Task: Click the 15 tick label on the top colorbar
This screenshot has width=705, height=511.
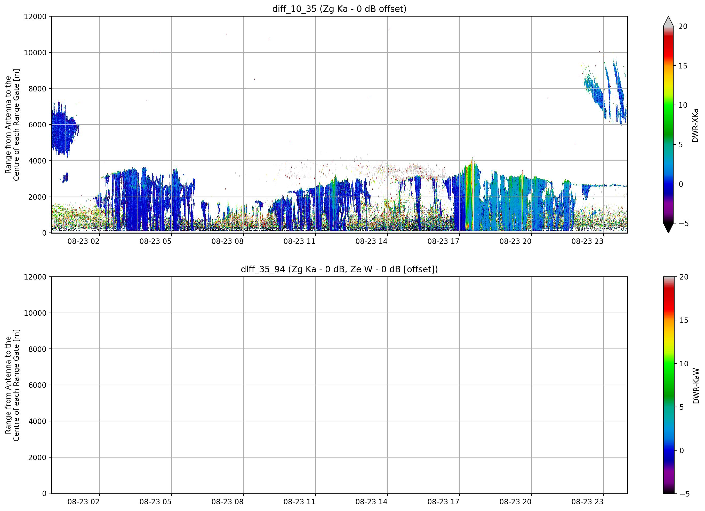Action: [683, 66]
